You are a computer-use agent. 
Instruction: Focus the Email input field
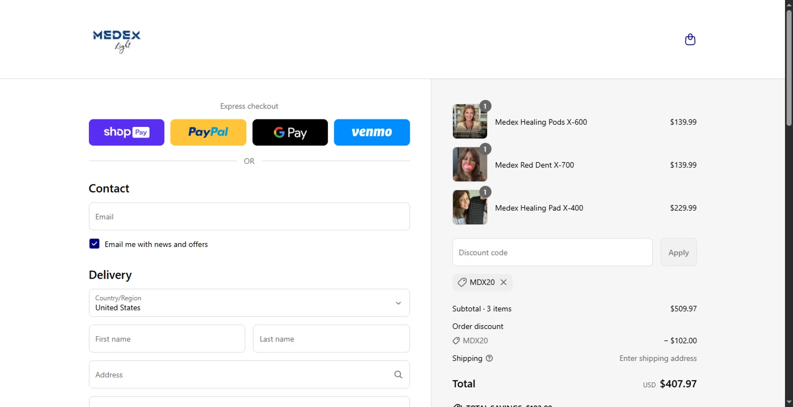tap(249, 217)
